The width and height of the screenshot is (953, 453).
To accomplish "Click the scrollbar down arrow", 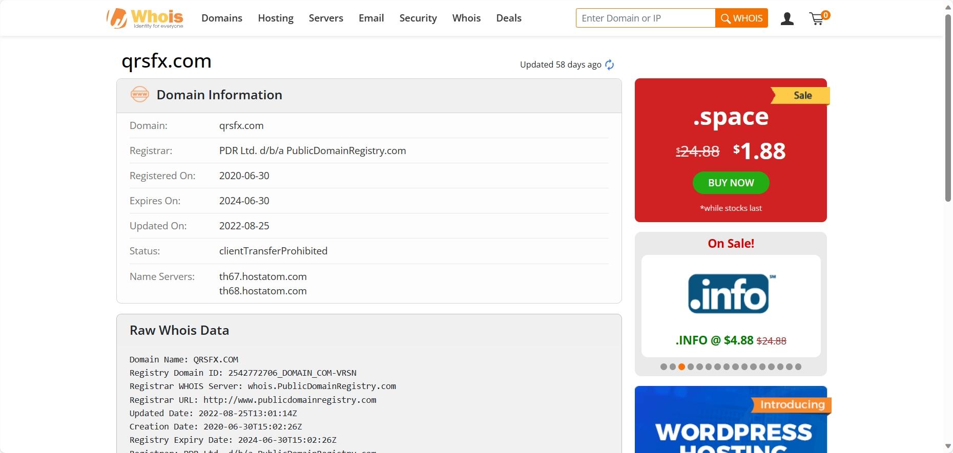I will [948, 447].
